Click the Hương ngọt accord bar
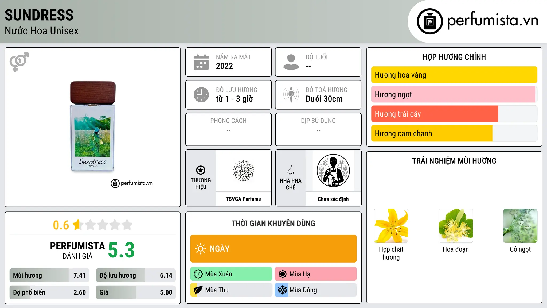This screenshot has height=308, width=547. pyautogui.click(x=454, y=94)
